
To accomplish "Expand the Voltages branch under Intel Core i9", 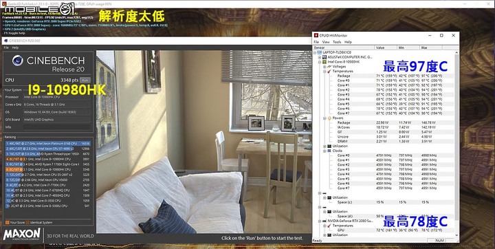I will (x=324, y=67).
